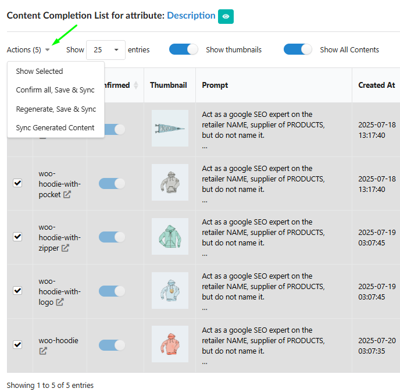Open the entries per page dropdown
The width and height of the screenshot is (400, 392).
(x=105, y=50)
